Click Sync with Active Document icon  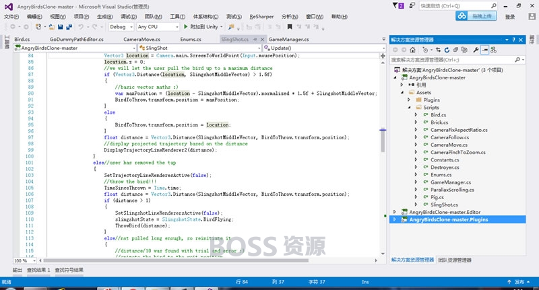[x=439, y=50]
